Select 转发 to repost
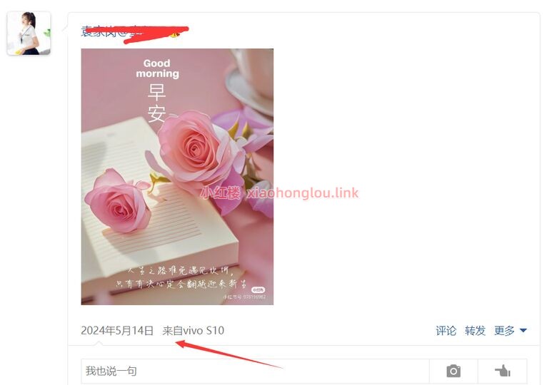Screen dimensions: 557x385 pyautogui.click(x=475, y=330)
